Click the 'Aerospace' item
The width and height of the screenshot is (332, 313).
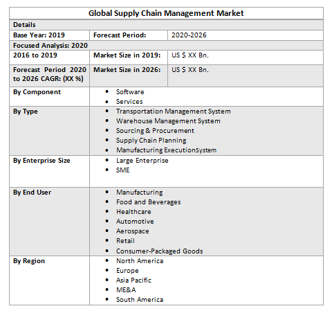132,231
